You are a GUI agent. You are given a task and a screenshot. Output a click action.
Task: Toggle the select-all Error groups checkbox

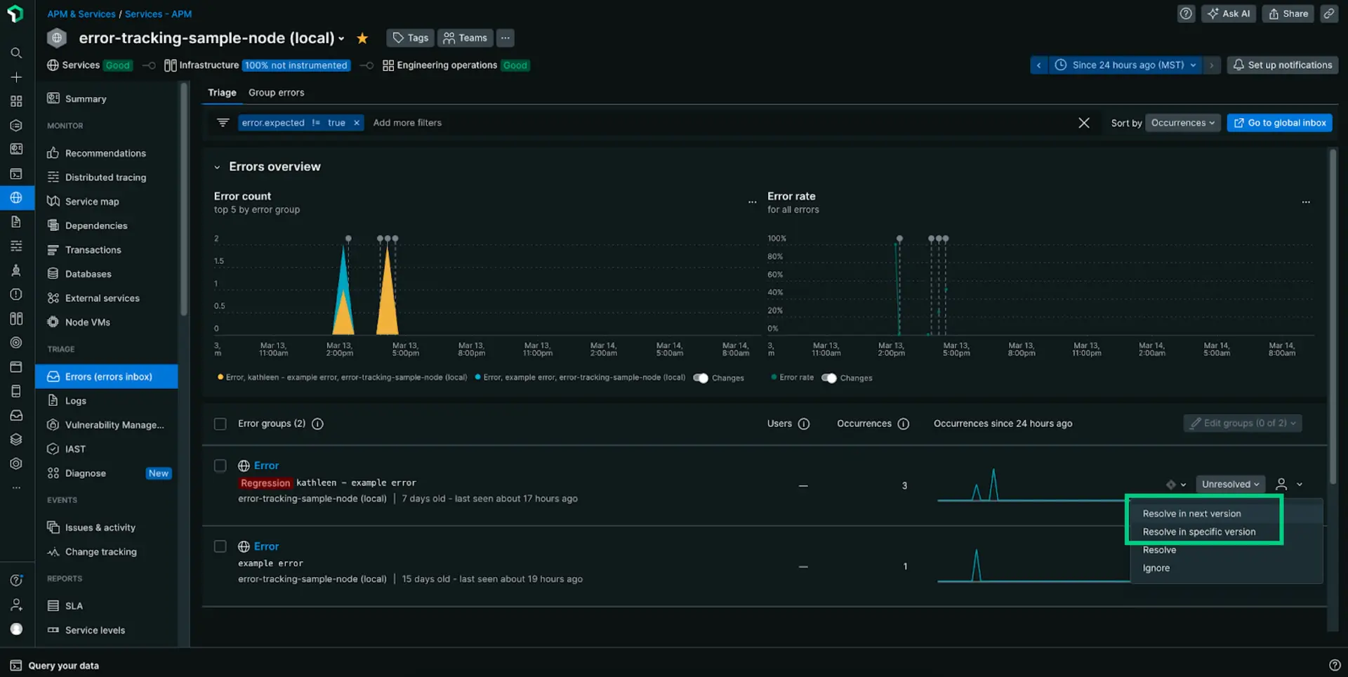click(x=220, y=424)
